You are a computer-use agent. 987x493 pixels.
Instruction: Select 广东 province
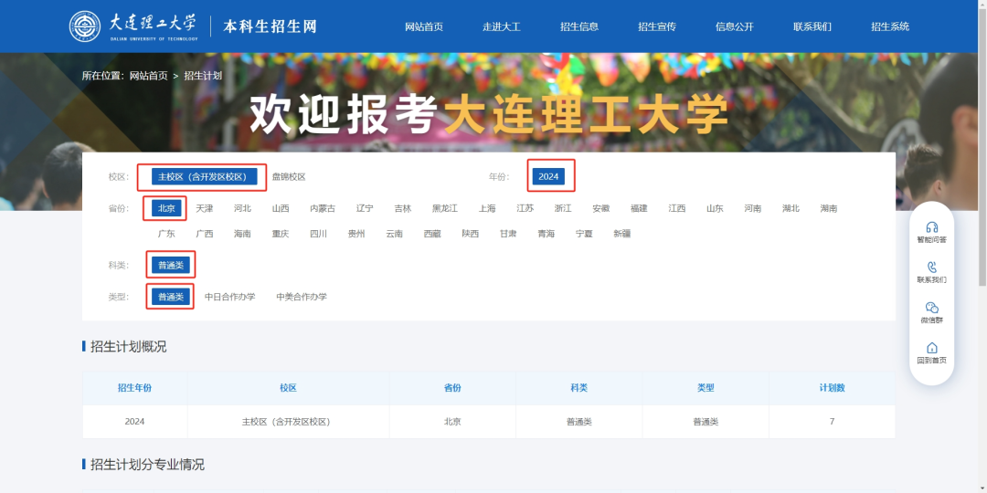tap(166, 234)
